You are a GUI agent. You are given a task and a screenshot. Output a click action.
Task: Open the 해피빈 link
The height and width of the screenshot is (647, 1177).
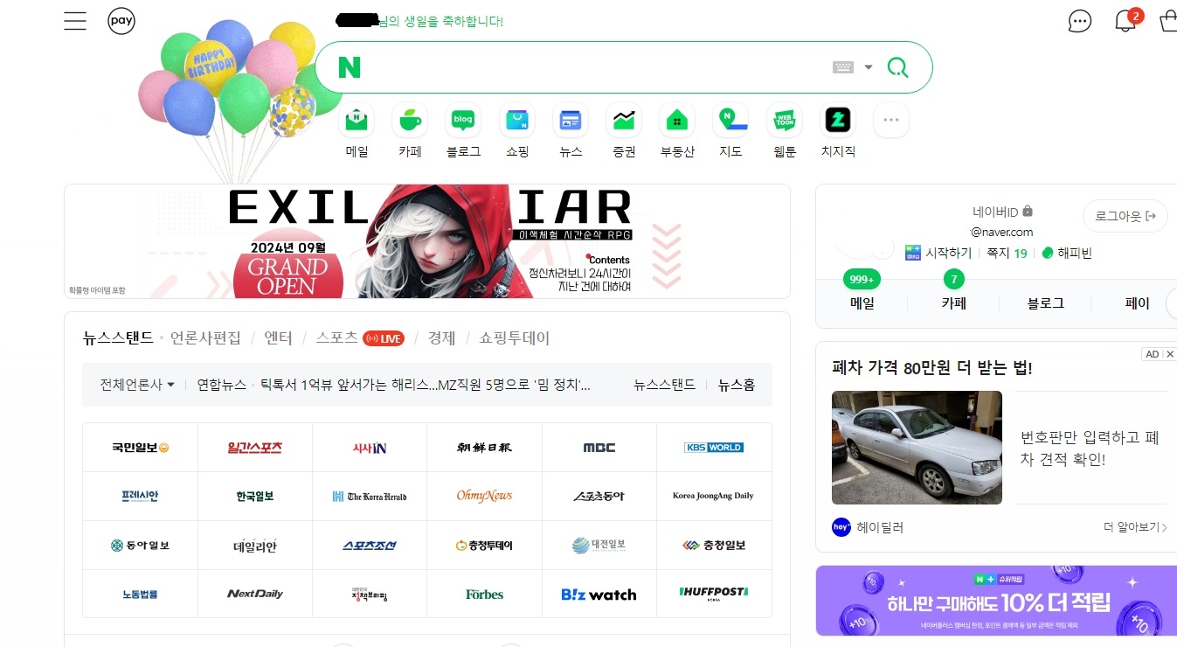[x=1067, y=253]
